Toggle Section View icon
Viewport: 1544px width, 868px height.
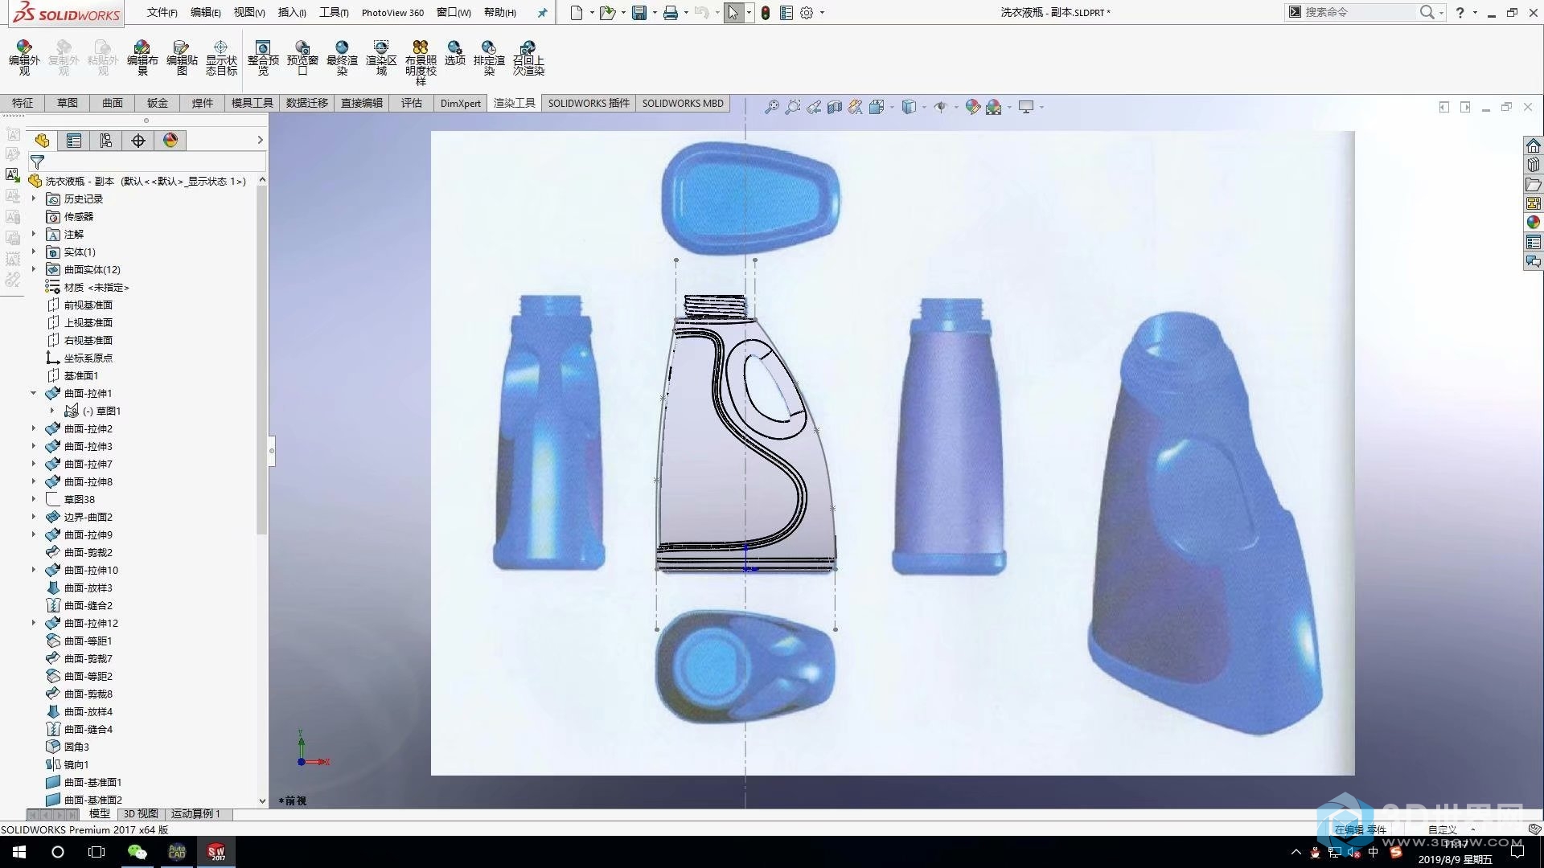click(x=835, y=107)
